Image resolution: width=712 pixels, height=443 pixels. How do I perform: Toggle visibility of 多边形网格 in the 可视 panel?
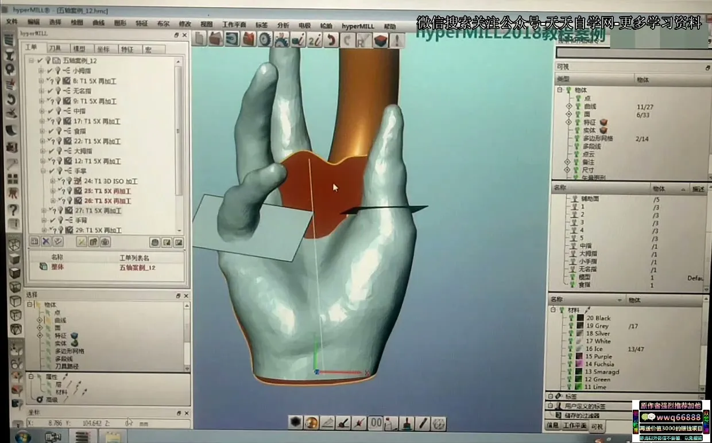pos(578,138)
